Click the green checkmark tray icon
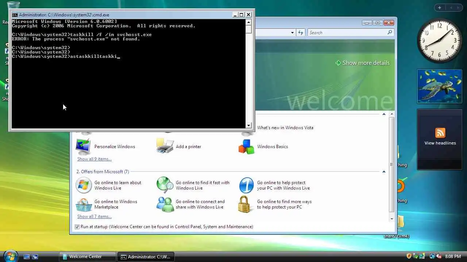This screenshot has height=262, width=467. pyautogui.click(x=416, y=256)
